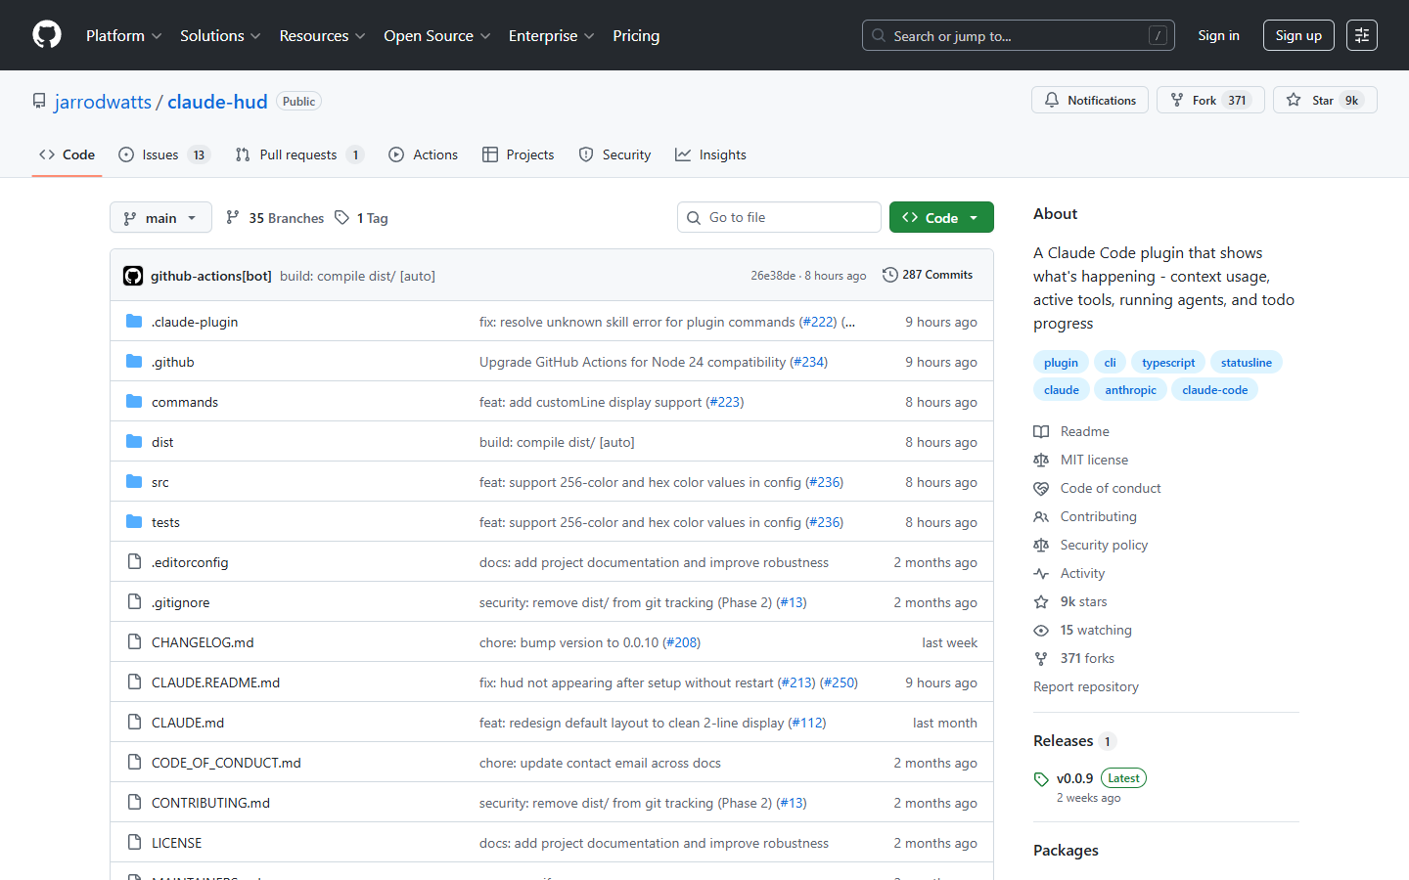
Task: Click the v0.9 release tag icon
Action: click(x=1041, y=778)
